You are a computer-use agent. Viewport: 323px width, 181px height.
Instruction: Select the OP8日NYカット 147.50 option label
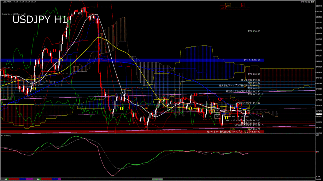(x=248, y=103)
